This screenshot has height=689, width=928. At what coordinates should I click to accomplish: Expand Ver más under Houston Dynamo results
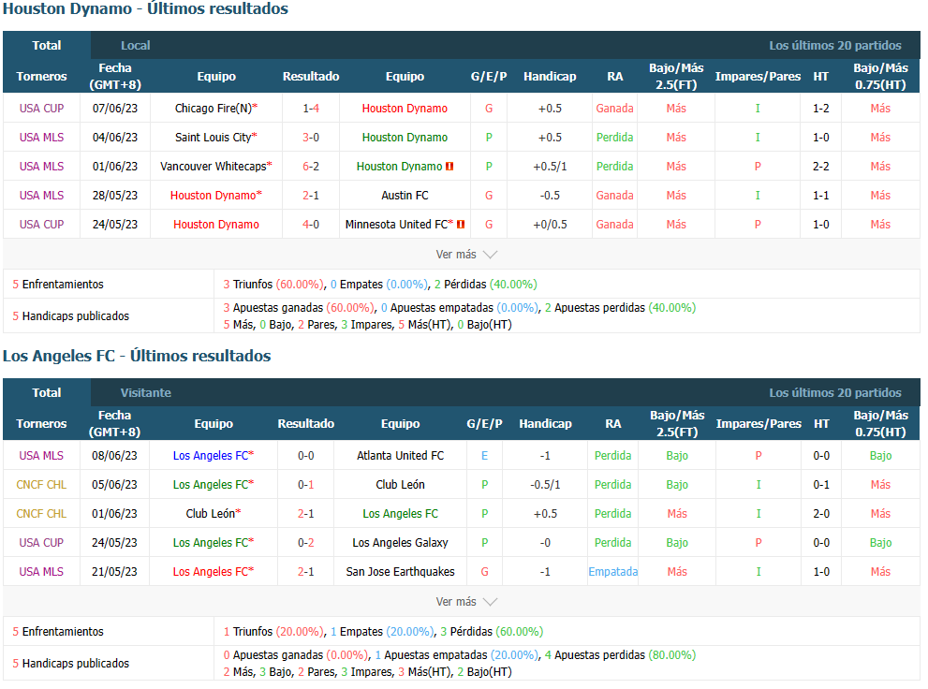click(466, 255)
